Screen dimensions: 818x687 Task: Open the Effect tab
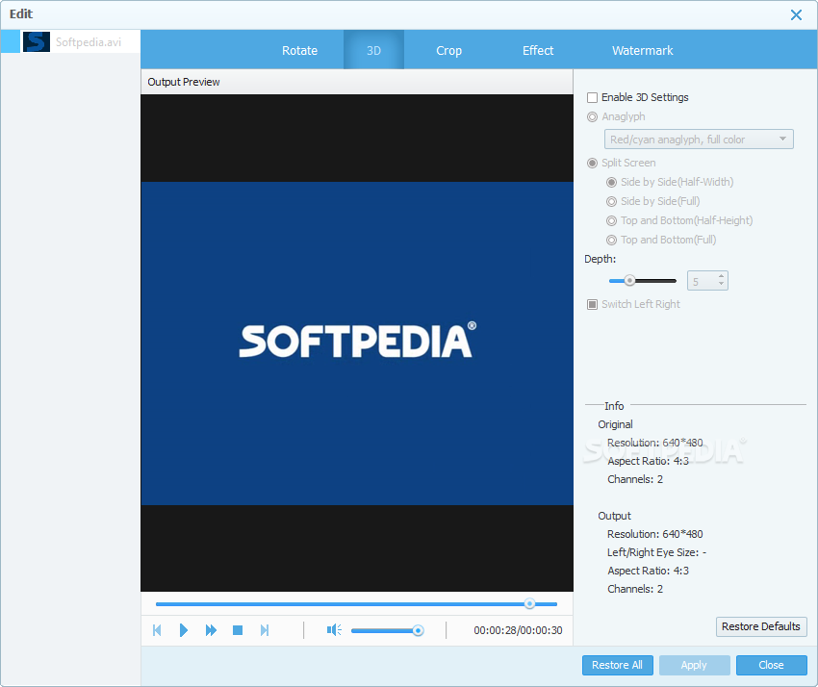point(538,51)
